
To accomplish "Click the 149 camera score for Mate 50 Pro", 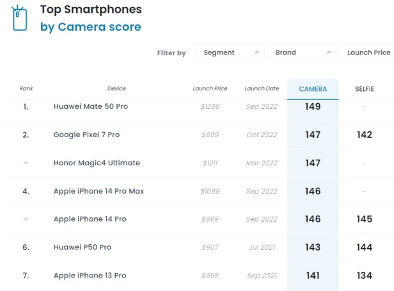I will [x=313, y=106].
